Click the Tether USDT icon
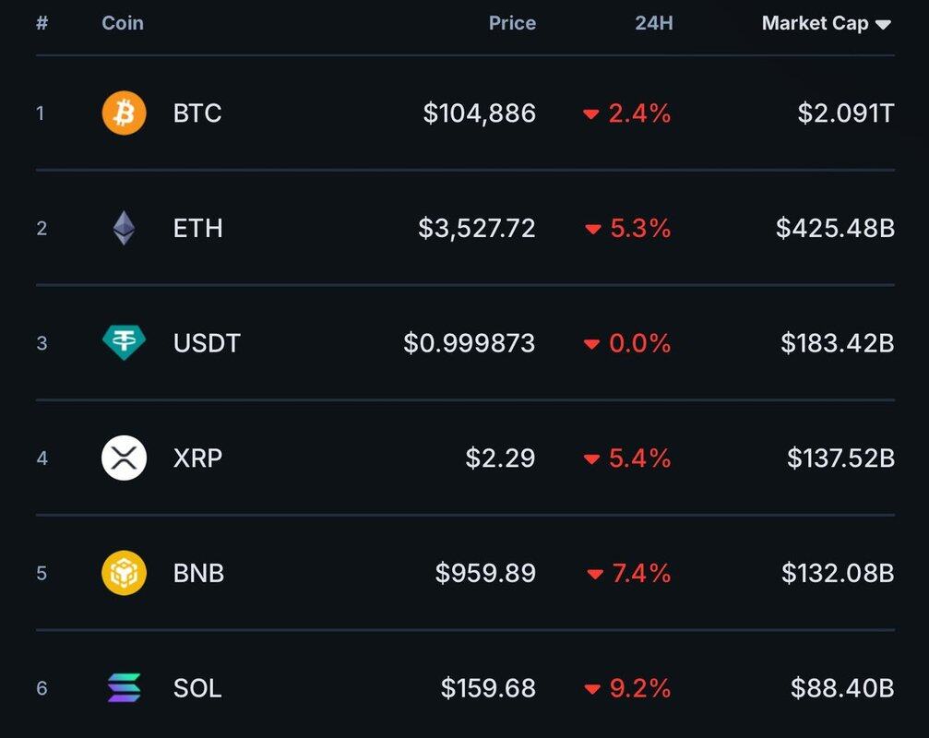 [124, 343]
